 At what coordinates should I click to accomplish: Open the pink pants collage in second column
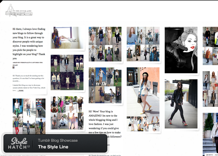tap(67, 113)
